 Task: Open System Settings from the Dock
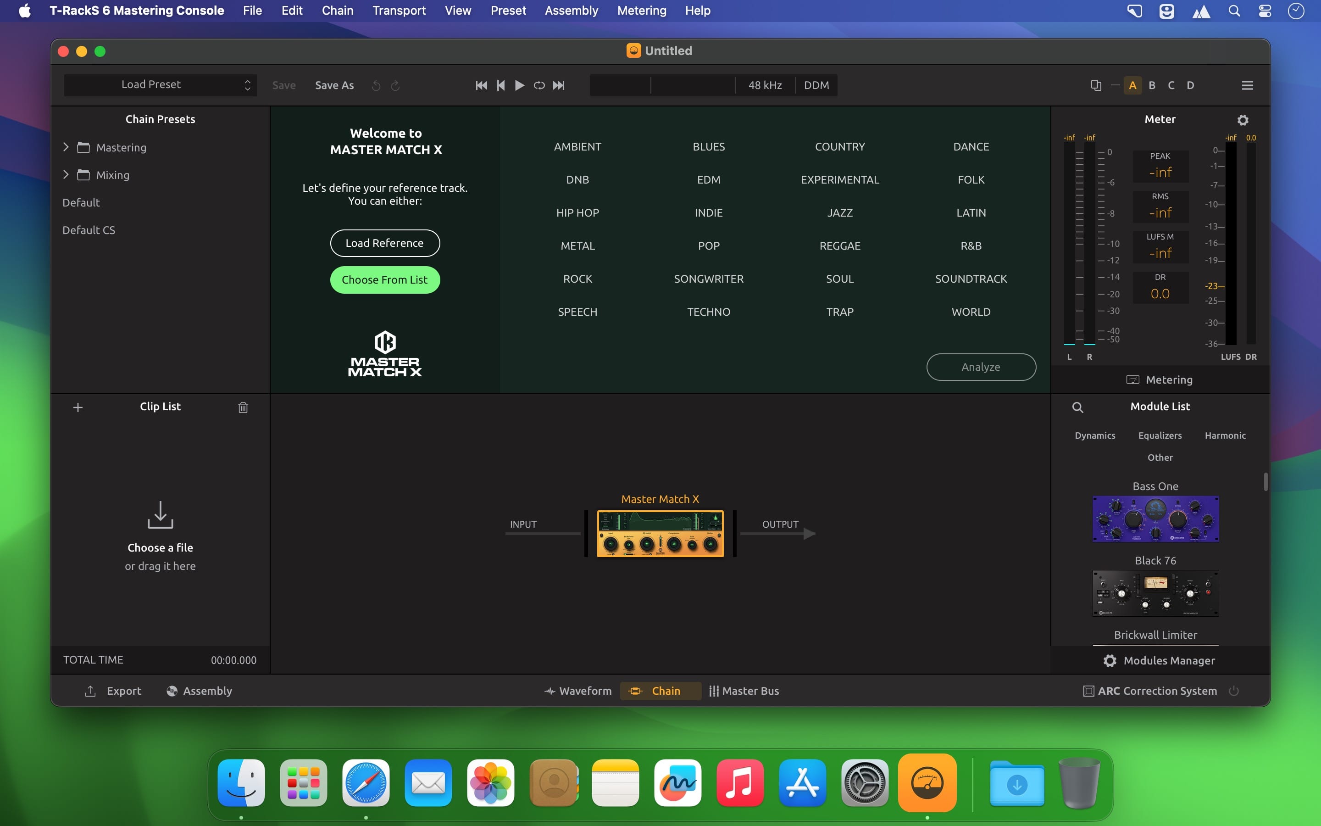(x=865, y=782)
